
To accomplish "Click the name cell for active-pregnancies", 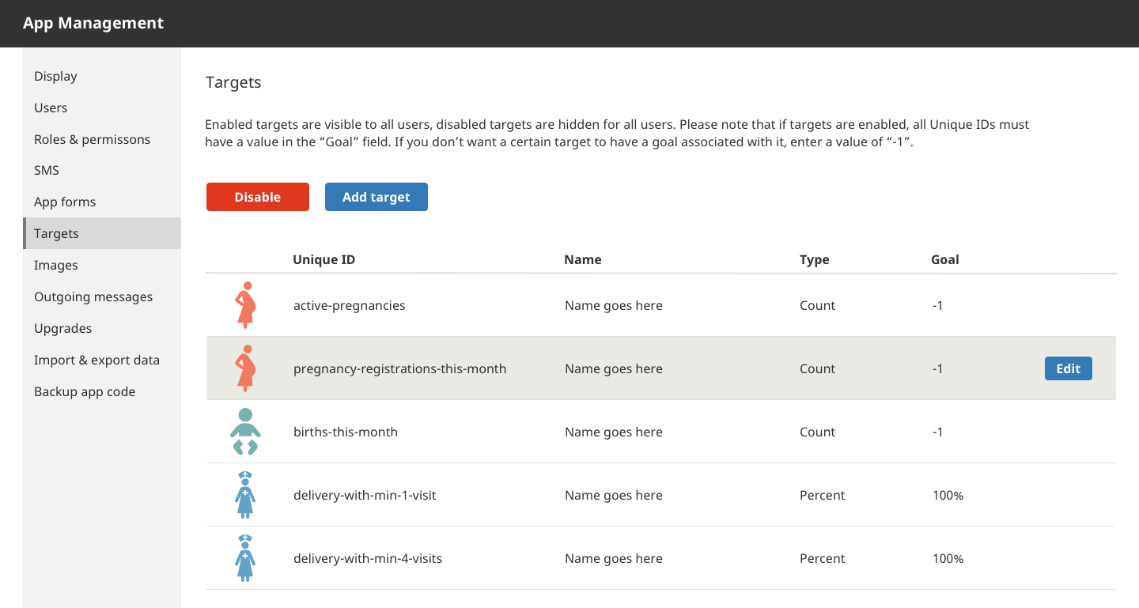I will coord(614,305).
